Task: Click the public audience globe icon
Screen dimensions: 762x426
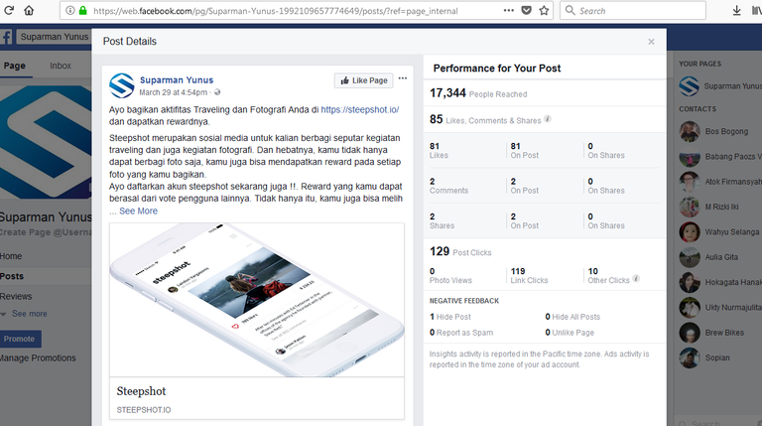Action: 217,92
